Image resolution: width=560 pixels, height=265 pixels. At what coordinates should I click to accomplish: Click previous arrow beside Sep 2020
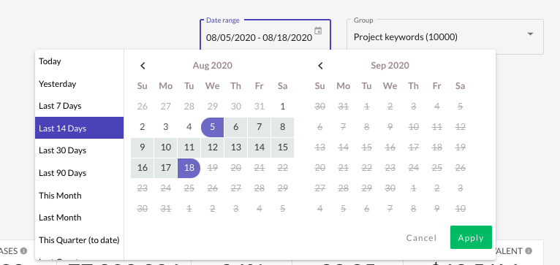pyautogui.click(x=320, y=66)
